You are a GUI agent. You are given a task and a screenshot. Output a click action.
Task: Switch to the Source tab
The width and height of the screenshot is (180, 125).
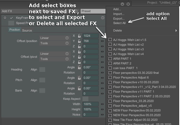point(27,30)
